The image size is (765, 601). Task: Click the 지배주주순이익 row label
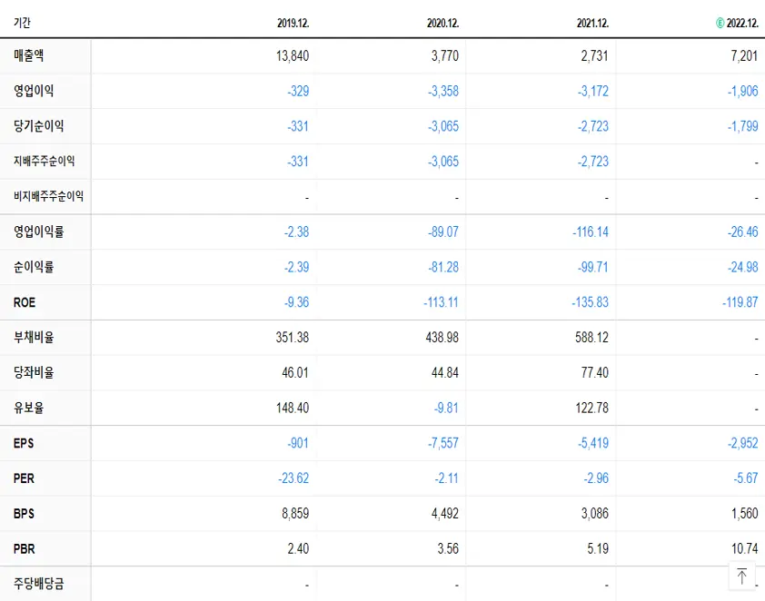pyautogui.click(x=44, y=161)
